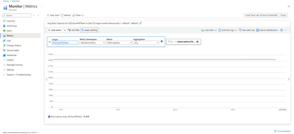Click the chart title text
This screenshot has width=294, height=134.
pos(93,23)
